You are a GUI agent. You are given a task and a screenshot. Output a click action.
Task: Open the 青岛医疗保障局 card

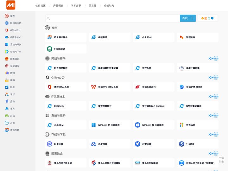point(154,163)
